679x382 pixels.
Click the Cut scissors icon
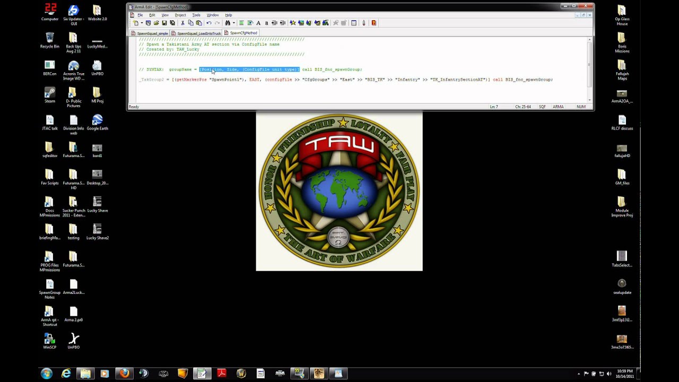[182, 23]
